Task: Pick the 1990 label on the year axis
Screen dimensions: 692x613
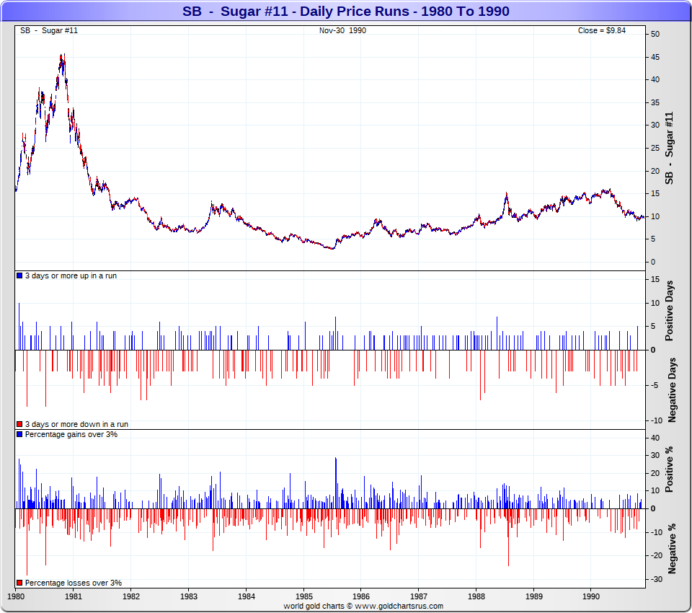Action: coord(591,597)
